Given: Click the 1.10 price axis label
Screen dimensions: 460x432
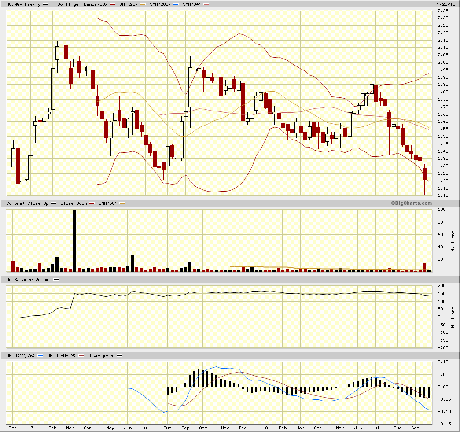Looking at the screenshot, I should (443, 195).
